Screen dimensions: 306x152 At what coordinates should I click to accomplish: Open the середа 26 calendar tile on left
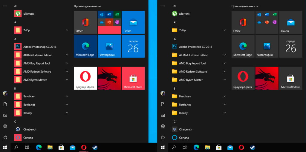(133, 46)
